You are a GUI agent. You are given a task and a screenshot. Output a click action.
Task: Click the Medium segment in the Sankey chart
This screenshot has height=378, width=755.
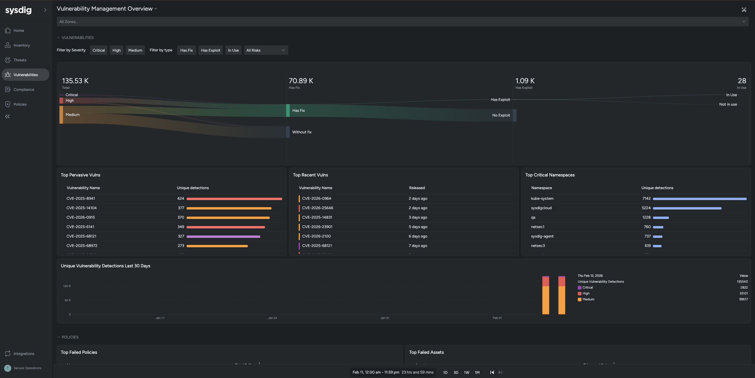pyautogui.click(x=61, y=114)
